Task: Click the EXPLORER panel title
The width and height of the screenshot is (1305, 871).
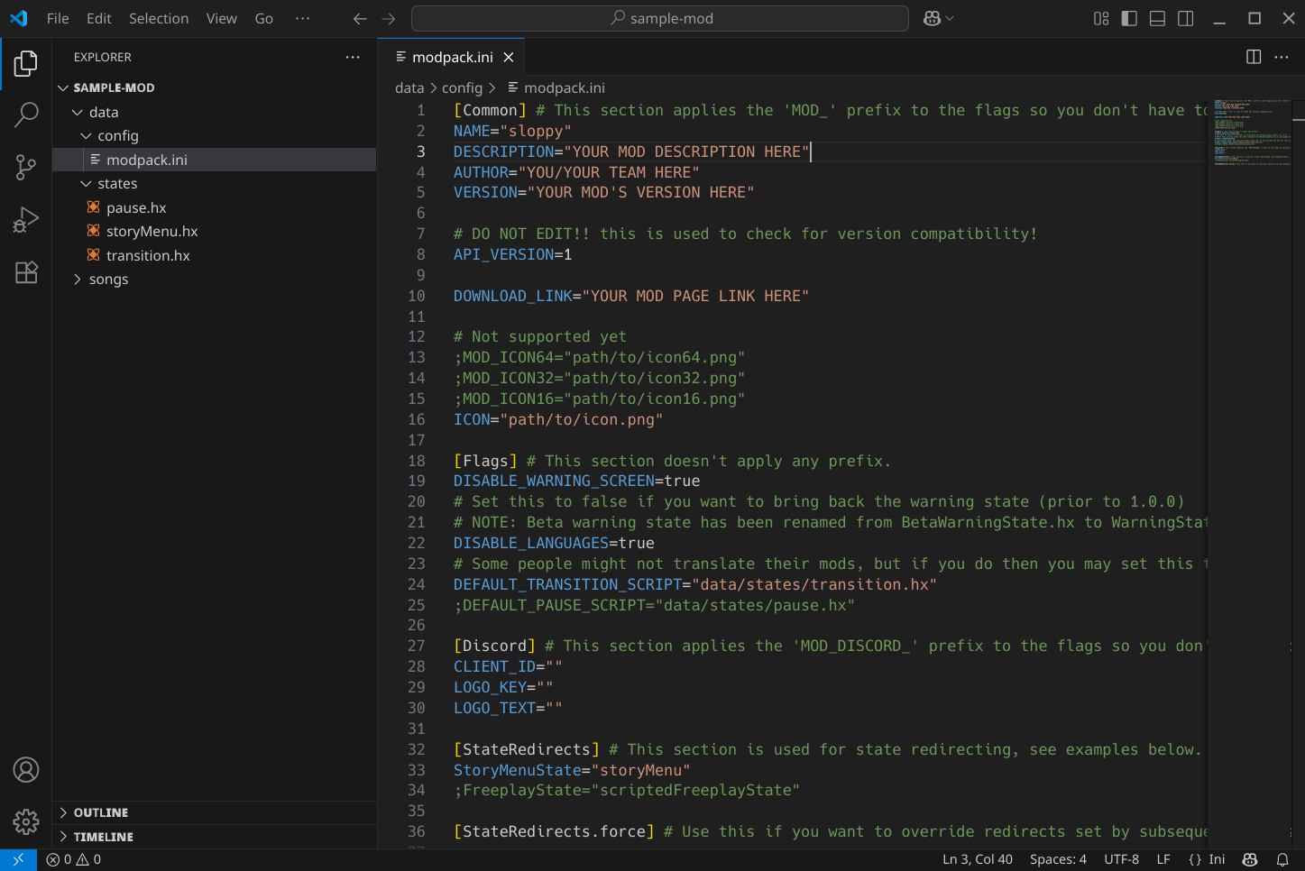Action: pyautogui.click(x=103, y=57)
